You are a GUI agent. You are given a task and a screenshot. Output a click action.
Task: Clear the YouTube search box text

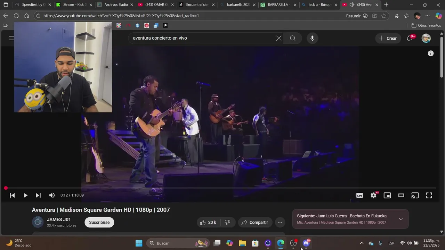point(279,38)
